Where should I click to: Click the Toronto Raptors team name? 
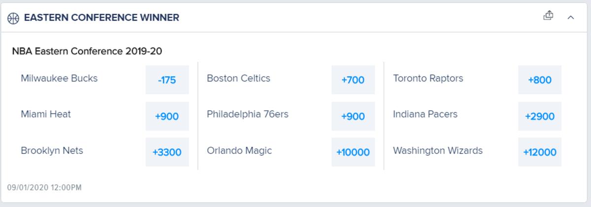(428, 78)
